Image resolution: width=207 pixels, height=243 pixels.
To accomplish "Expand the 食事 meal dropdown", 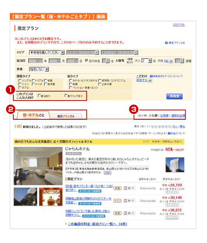I will [39, 69].
